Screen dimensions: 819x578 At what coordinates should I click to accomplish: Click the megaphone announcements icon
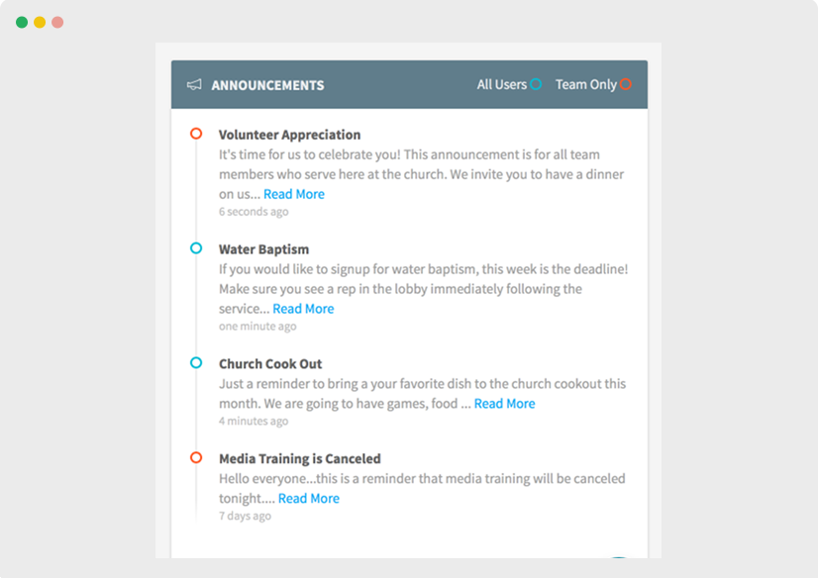click(194, 84)
